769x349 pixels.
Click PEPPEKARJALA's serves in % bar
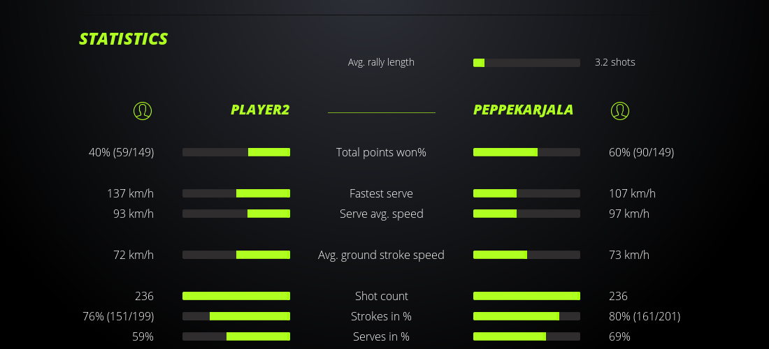pos(526,336)
